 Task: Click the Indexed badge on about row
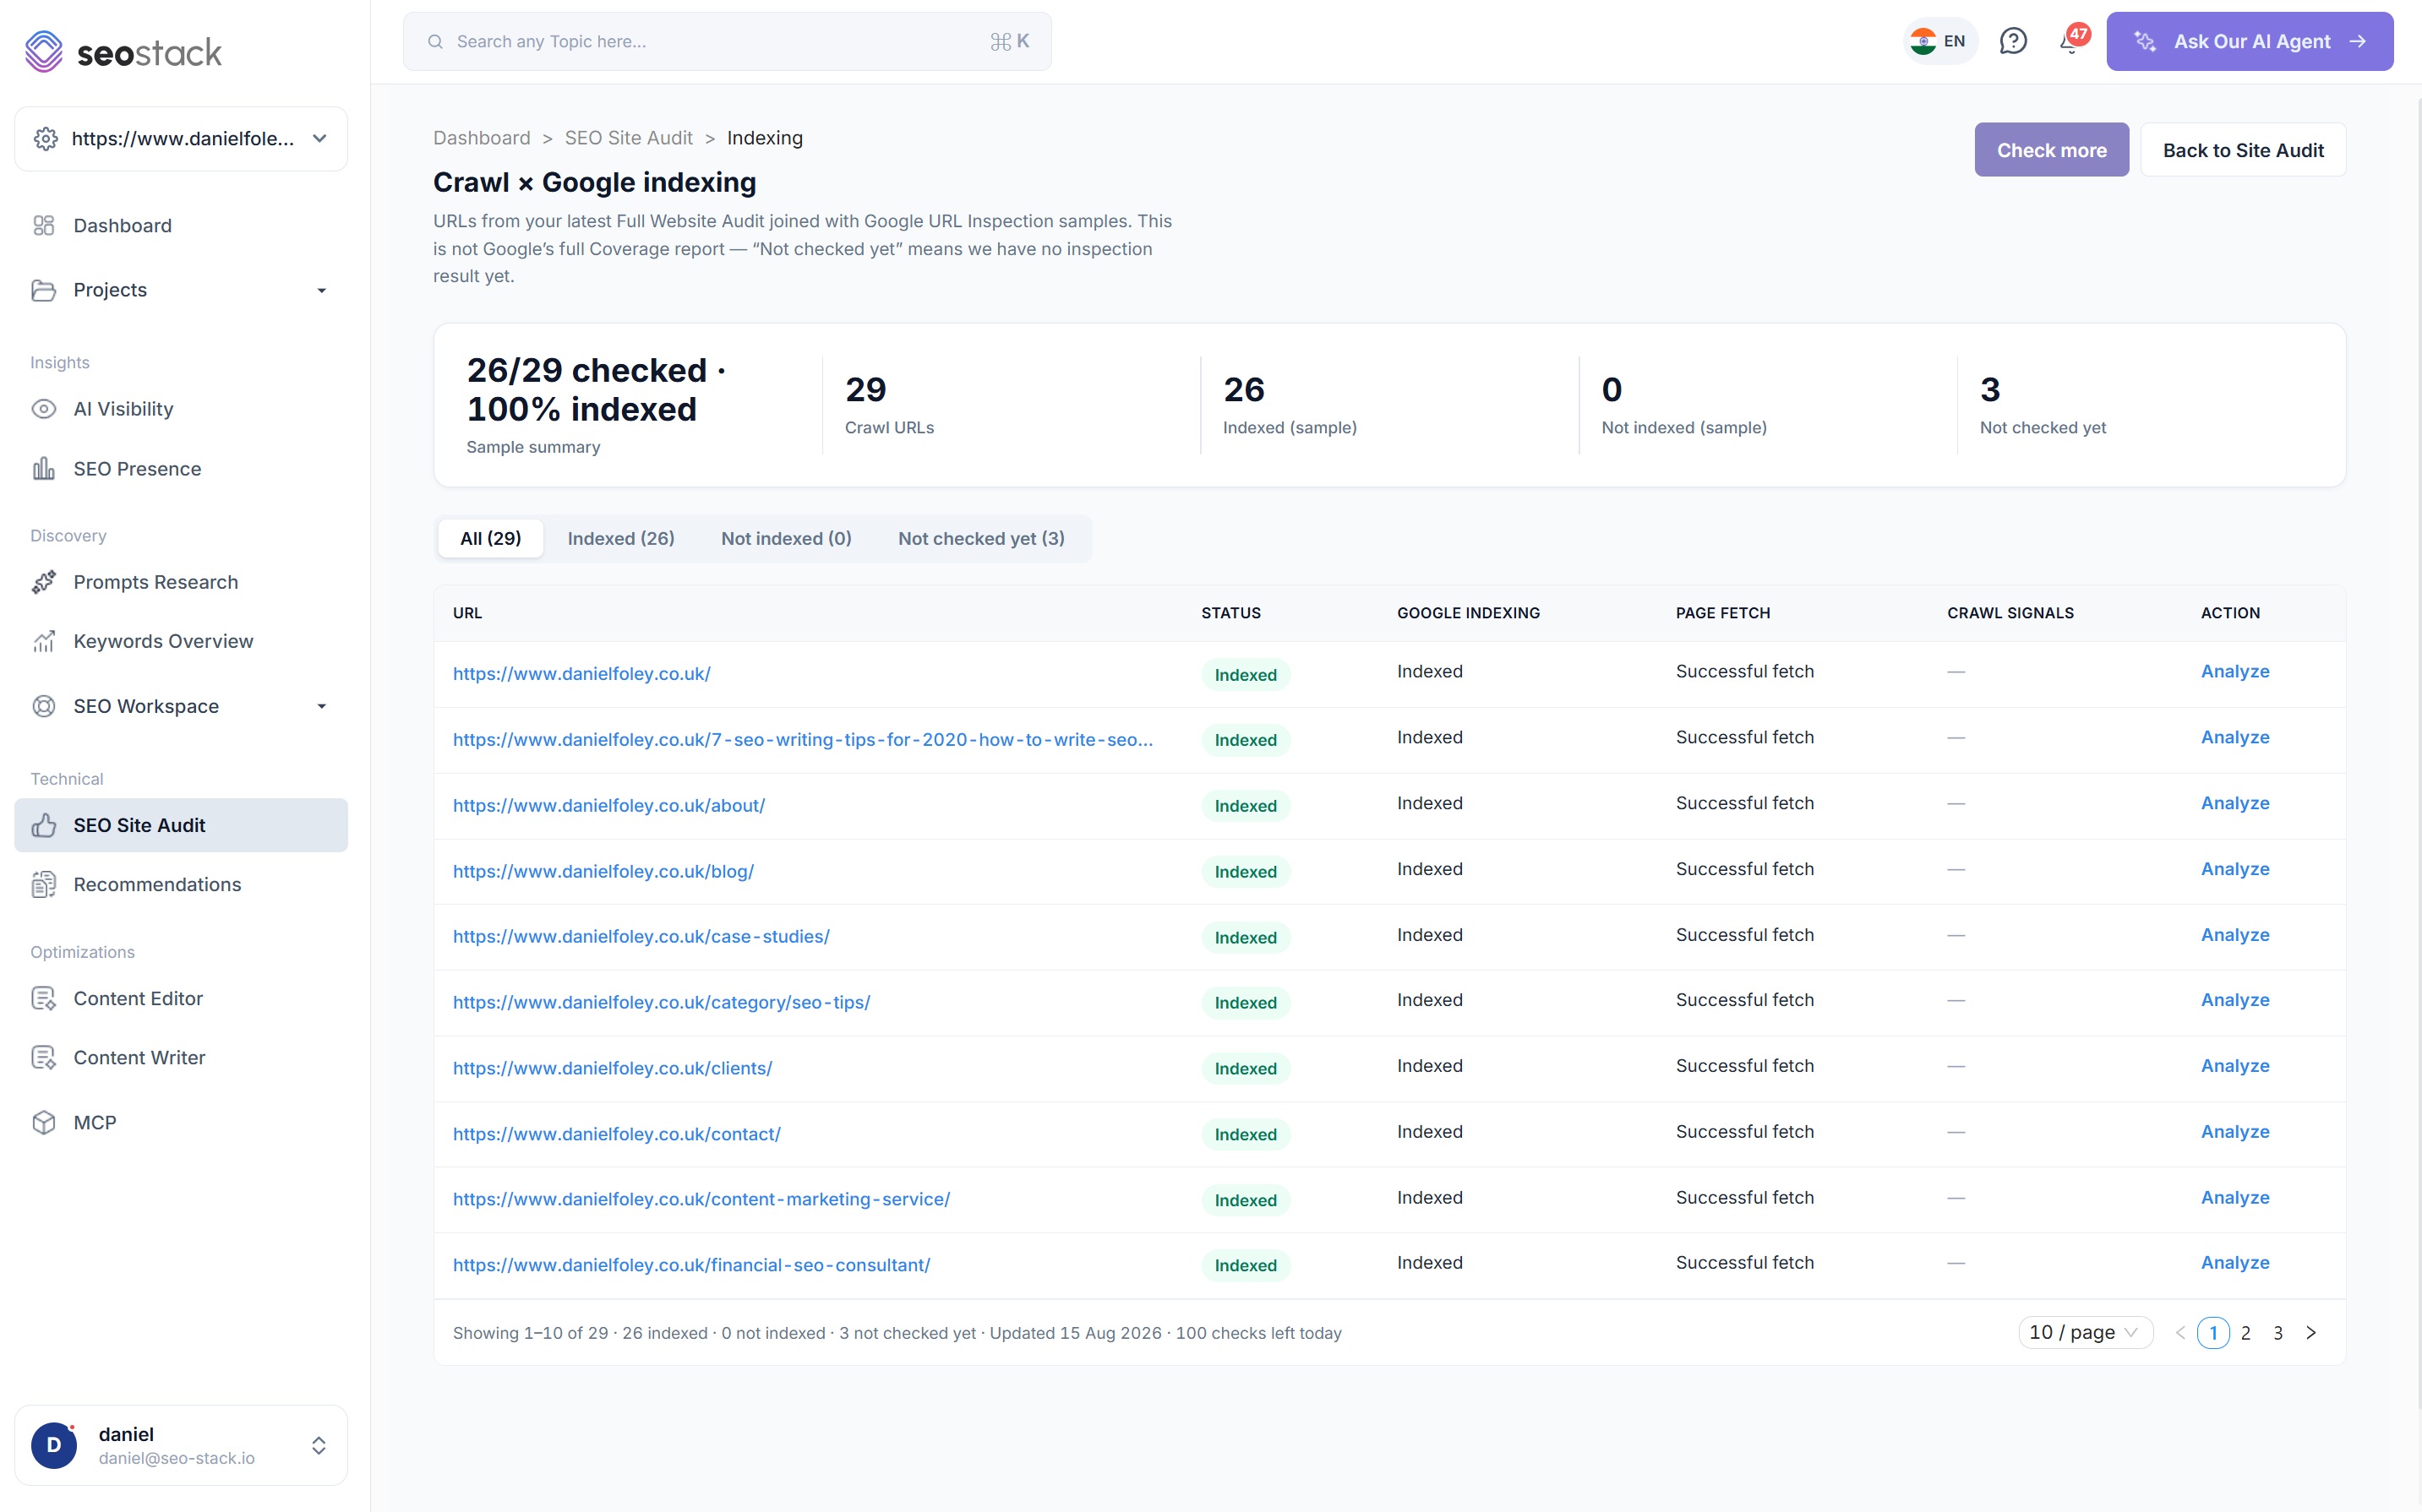click(x=1246, y=806)
